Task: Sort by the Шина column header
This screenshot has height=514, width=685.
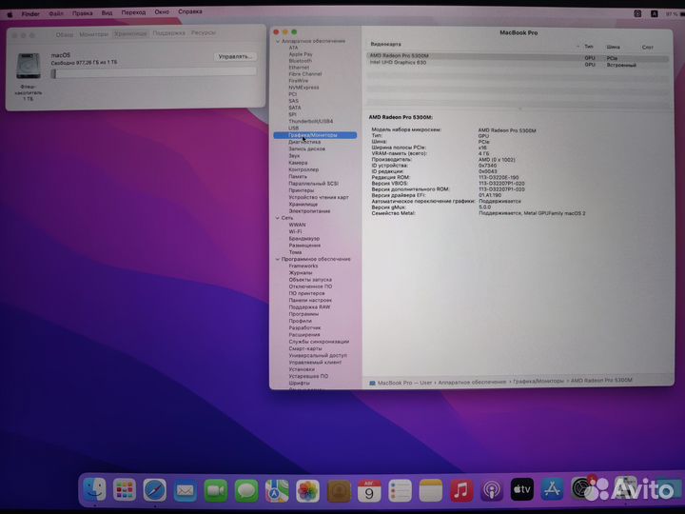Action: [613, 47]
